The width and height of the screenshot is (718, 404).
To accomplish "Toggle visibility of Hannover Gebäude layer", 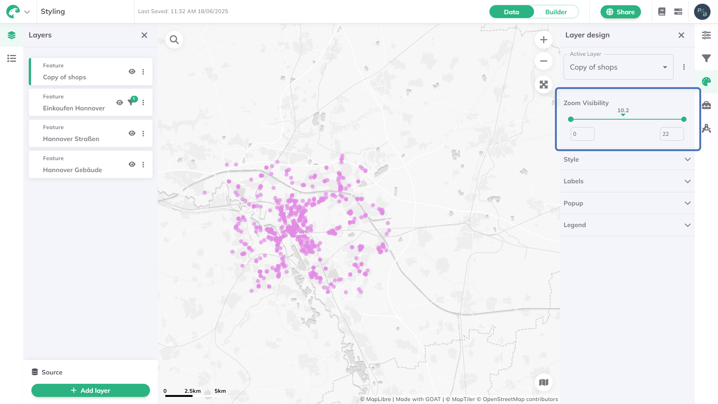I will pos(132,164).
